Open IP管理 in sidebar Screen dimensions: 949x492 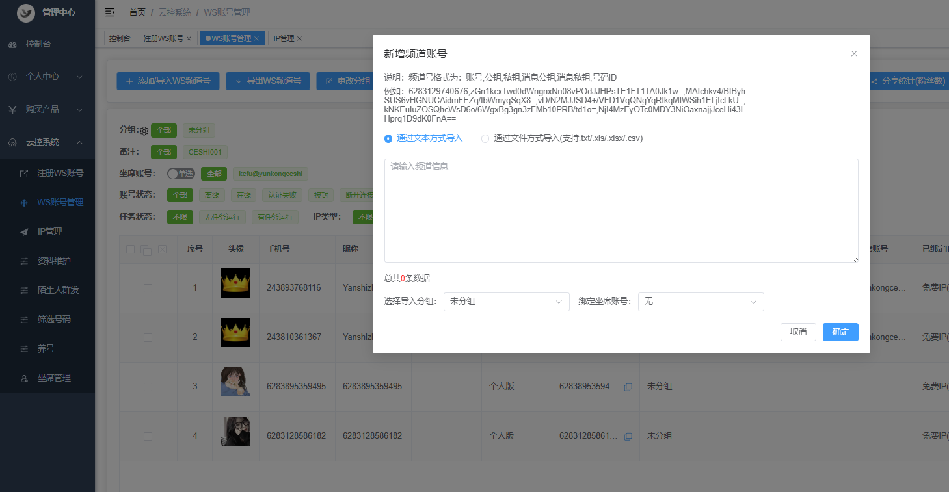point(47,231)
